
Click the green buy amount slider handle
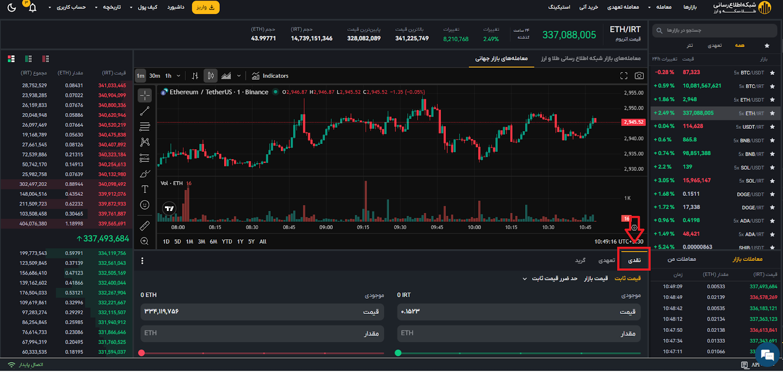coord(398,352)
